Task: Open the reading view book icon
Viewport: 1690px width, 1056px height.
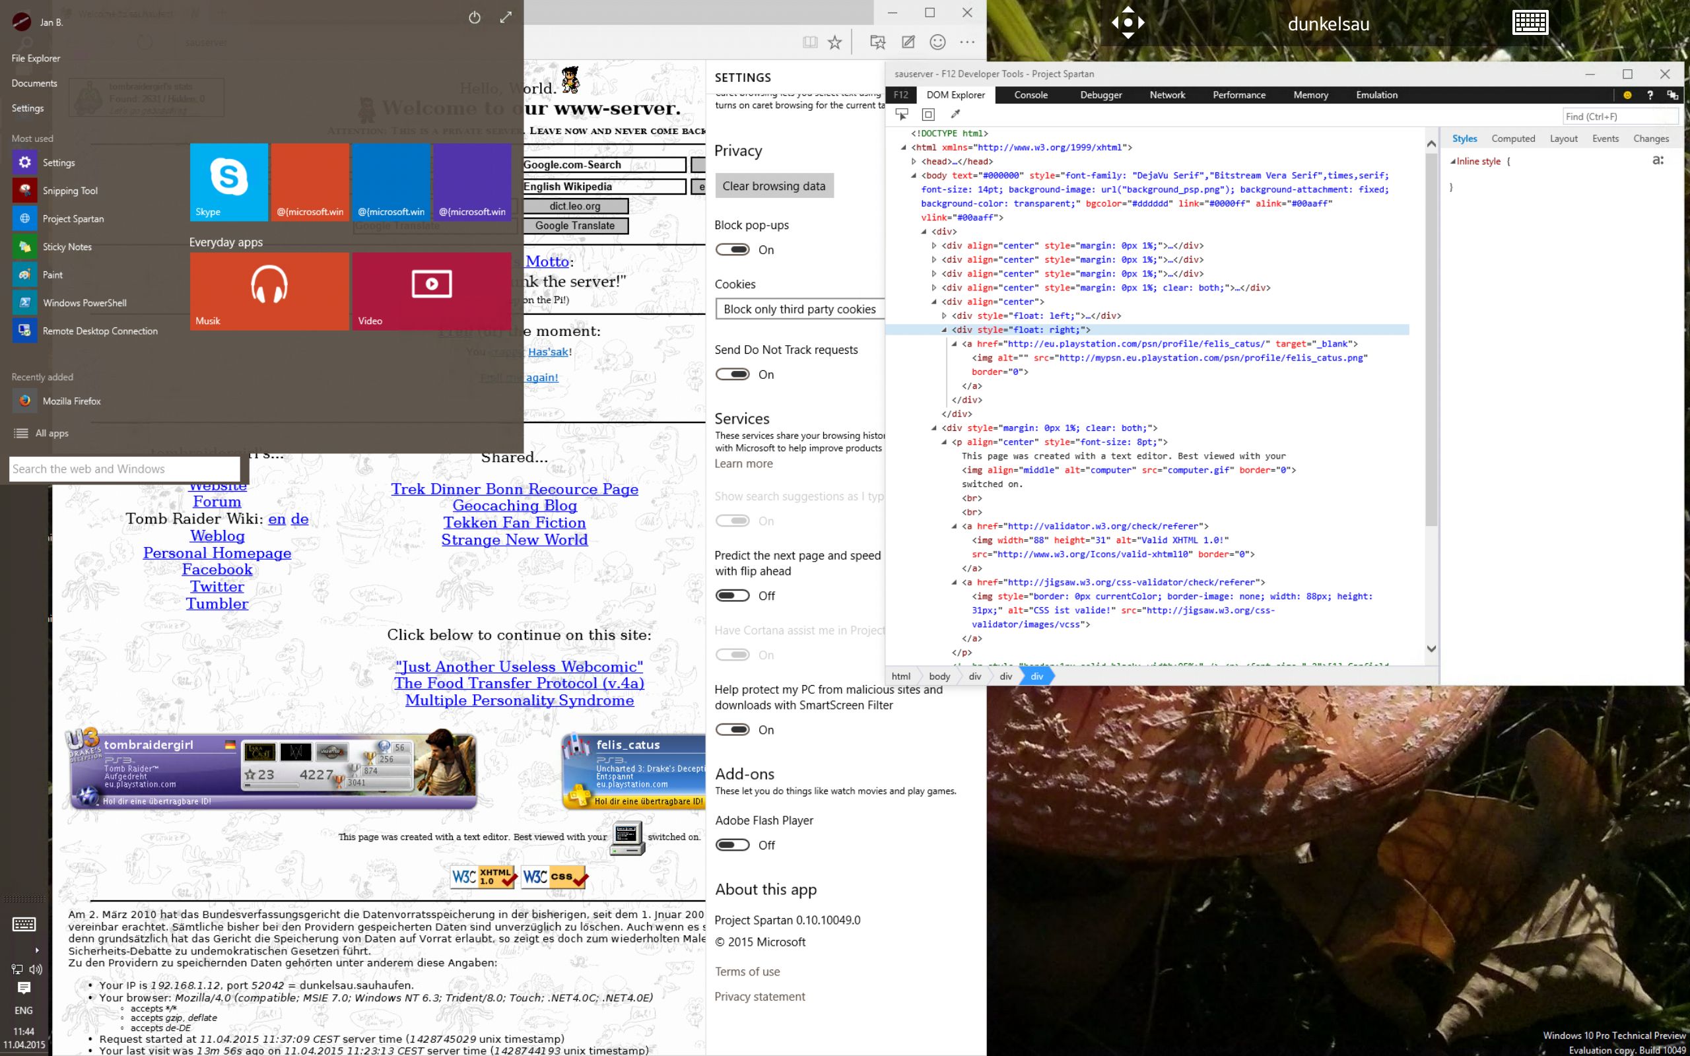Action: (809, 43)
